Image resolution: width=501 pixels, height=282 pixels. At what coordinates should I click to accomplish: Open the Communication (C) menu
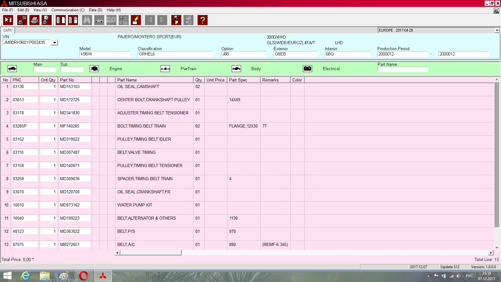click(68, 10)
